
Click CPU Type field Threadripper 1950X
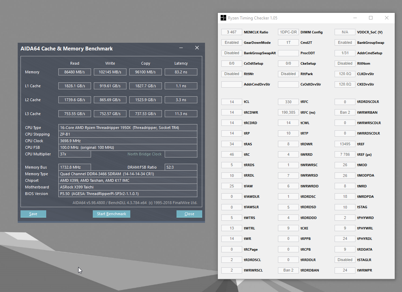tap(128, 128)
